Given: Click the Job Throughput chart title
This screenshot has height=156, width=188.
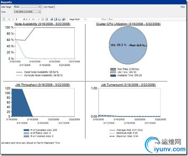Looking at the screenshot, I should [x=42, y=85].
